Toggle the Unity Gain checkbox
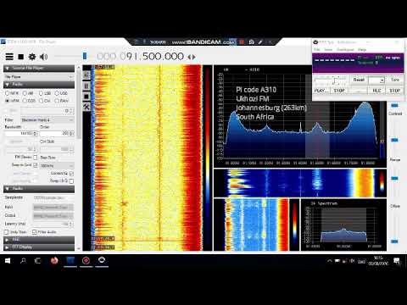 tap(6, 232)
